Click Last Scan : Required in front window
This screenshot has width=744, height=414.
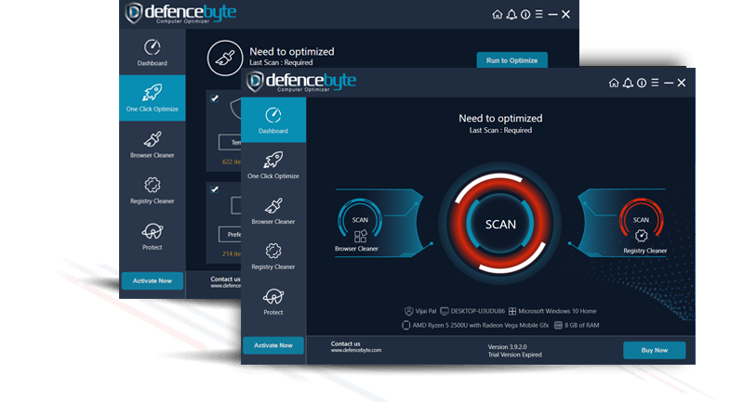pyautogui.click(x=500, y=130)
